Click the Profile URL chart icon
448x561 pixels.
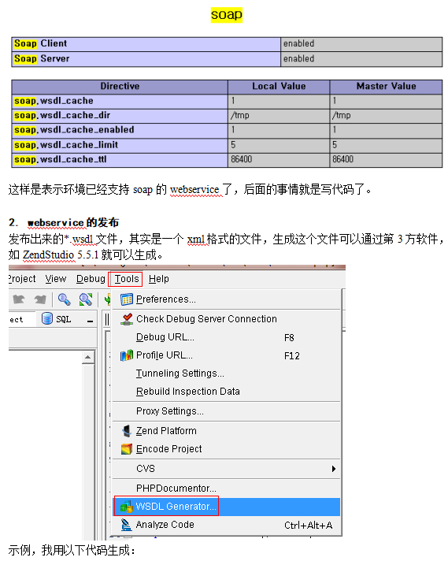click(127, 355)
